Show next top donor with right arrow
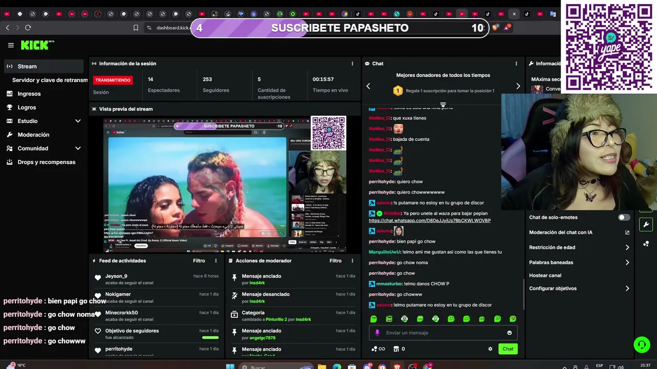Image resolution: width=657 pixels, height=369 pixels. [518, 86]
